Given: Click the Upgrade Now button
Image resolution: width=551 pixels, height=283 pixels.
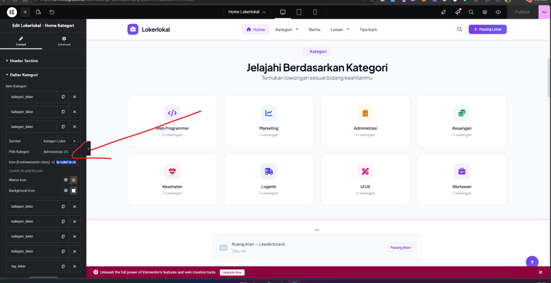Looking at the screenshot, I should pos(232,272).
